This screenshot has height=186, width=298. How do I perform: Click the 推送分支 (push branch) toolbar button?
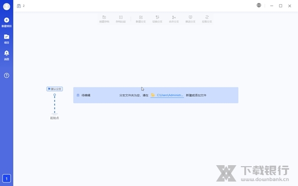tap(190, 19)
